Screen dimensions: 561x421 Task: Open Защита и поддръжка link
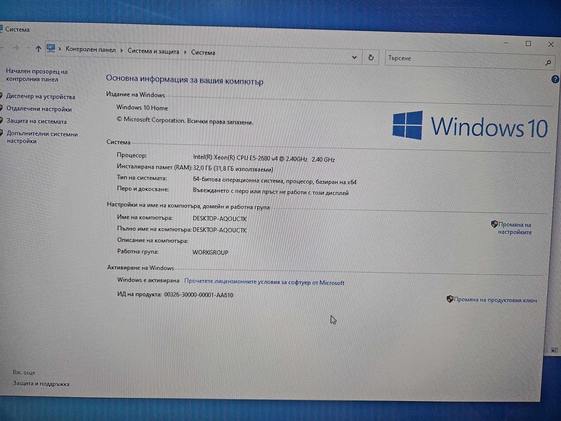pos(41,384)
